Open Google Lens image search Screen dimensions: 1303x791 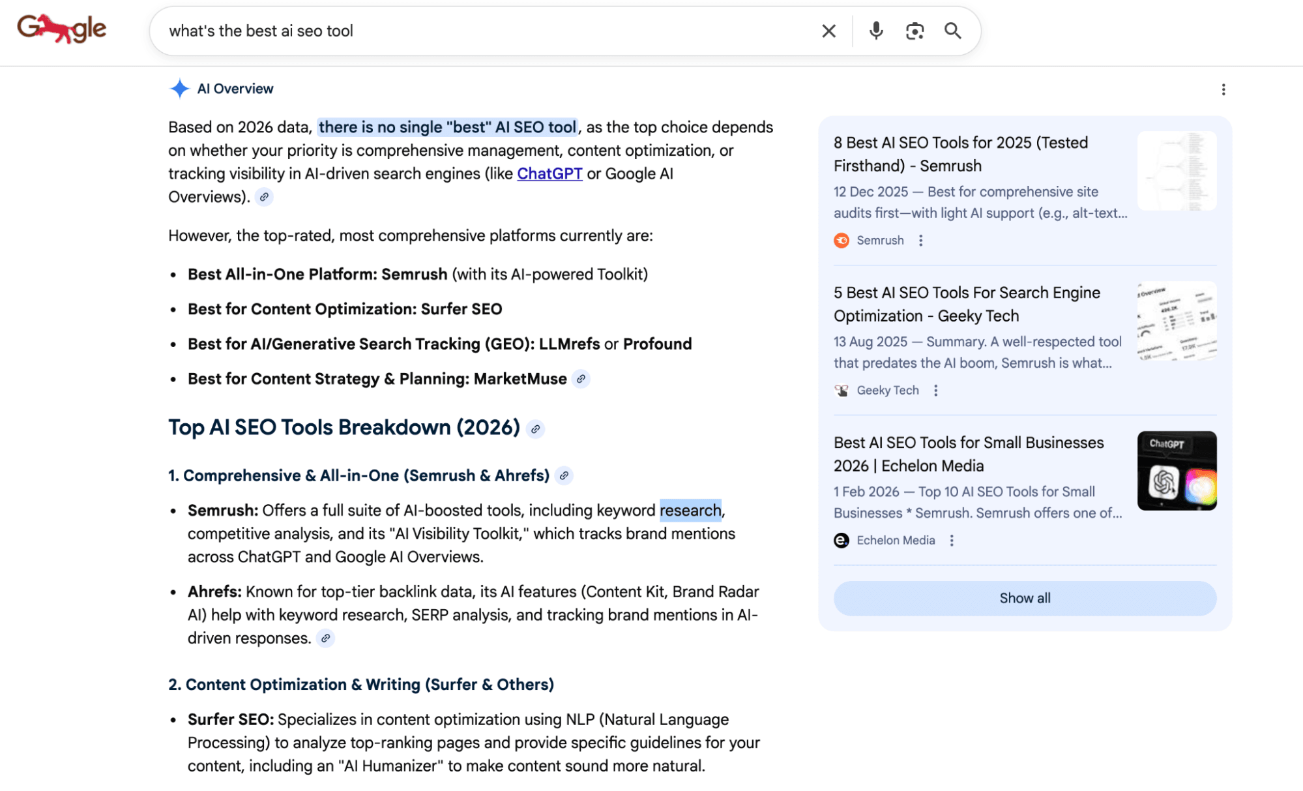(x=915, y=31)
